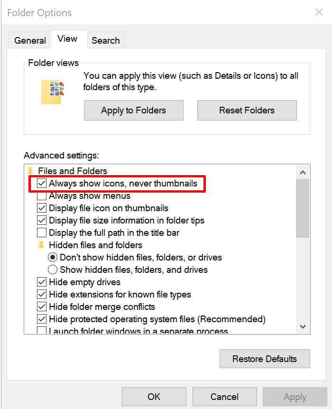The height and width of the screenshot is (409, 332).
Task: Click the Apply to Folders button
Action: [x=133, y=110]
